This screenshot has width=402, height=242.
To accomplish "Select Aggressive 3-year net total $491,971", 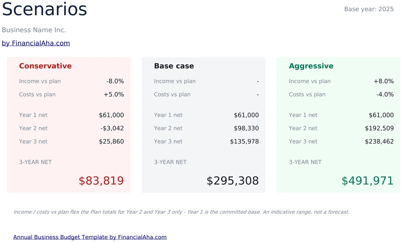I will pyautogui.click(x=367, y=181).
